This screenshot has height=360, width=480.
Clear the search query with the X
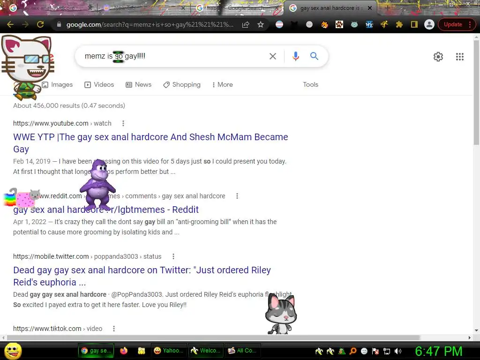273,56
